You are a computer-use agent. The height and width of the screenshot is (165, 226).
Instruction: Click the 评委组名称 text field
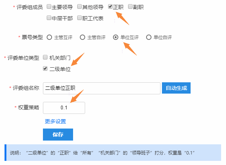pyautogui.click(x=102, y=88)
